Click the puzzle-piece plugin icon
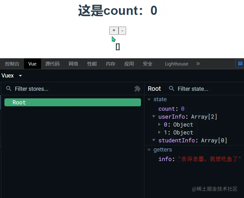Viewport: 244px width, 198px height. coord(137,89)
